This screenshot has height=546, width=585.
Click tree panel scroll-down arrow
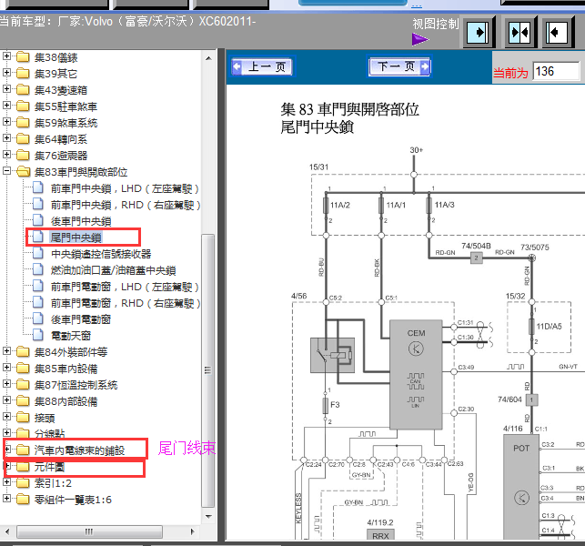[x=208, y=517]
